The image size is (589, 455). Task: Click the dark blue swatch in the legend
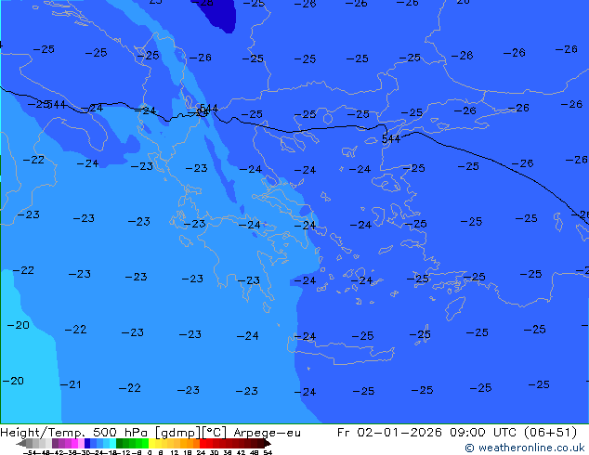[87, 443]
